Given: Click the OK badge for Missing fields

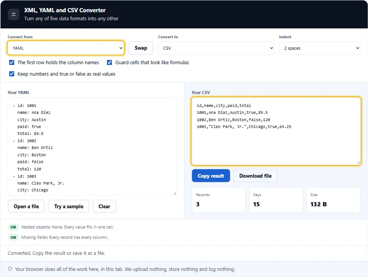Looking at the screenshot, I should click(13, 237).
